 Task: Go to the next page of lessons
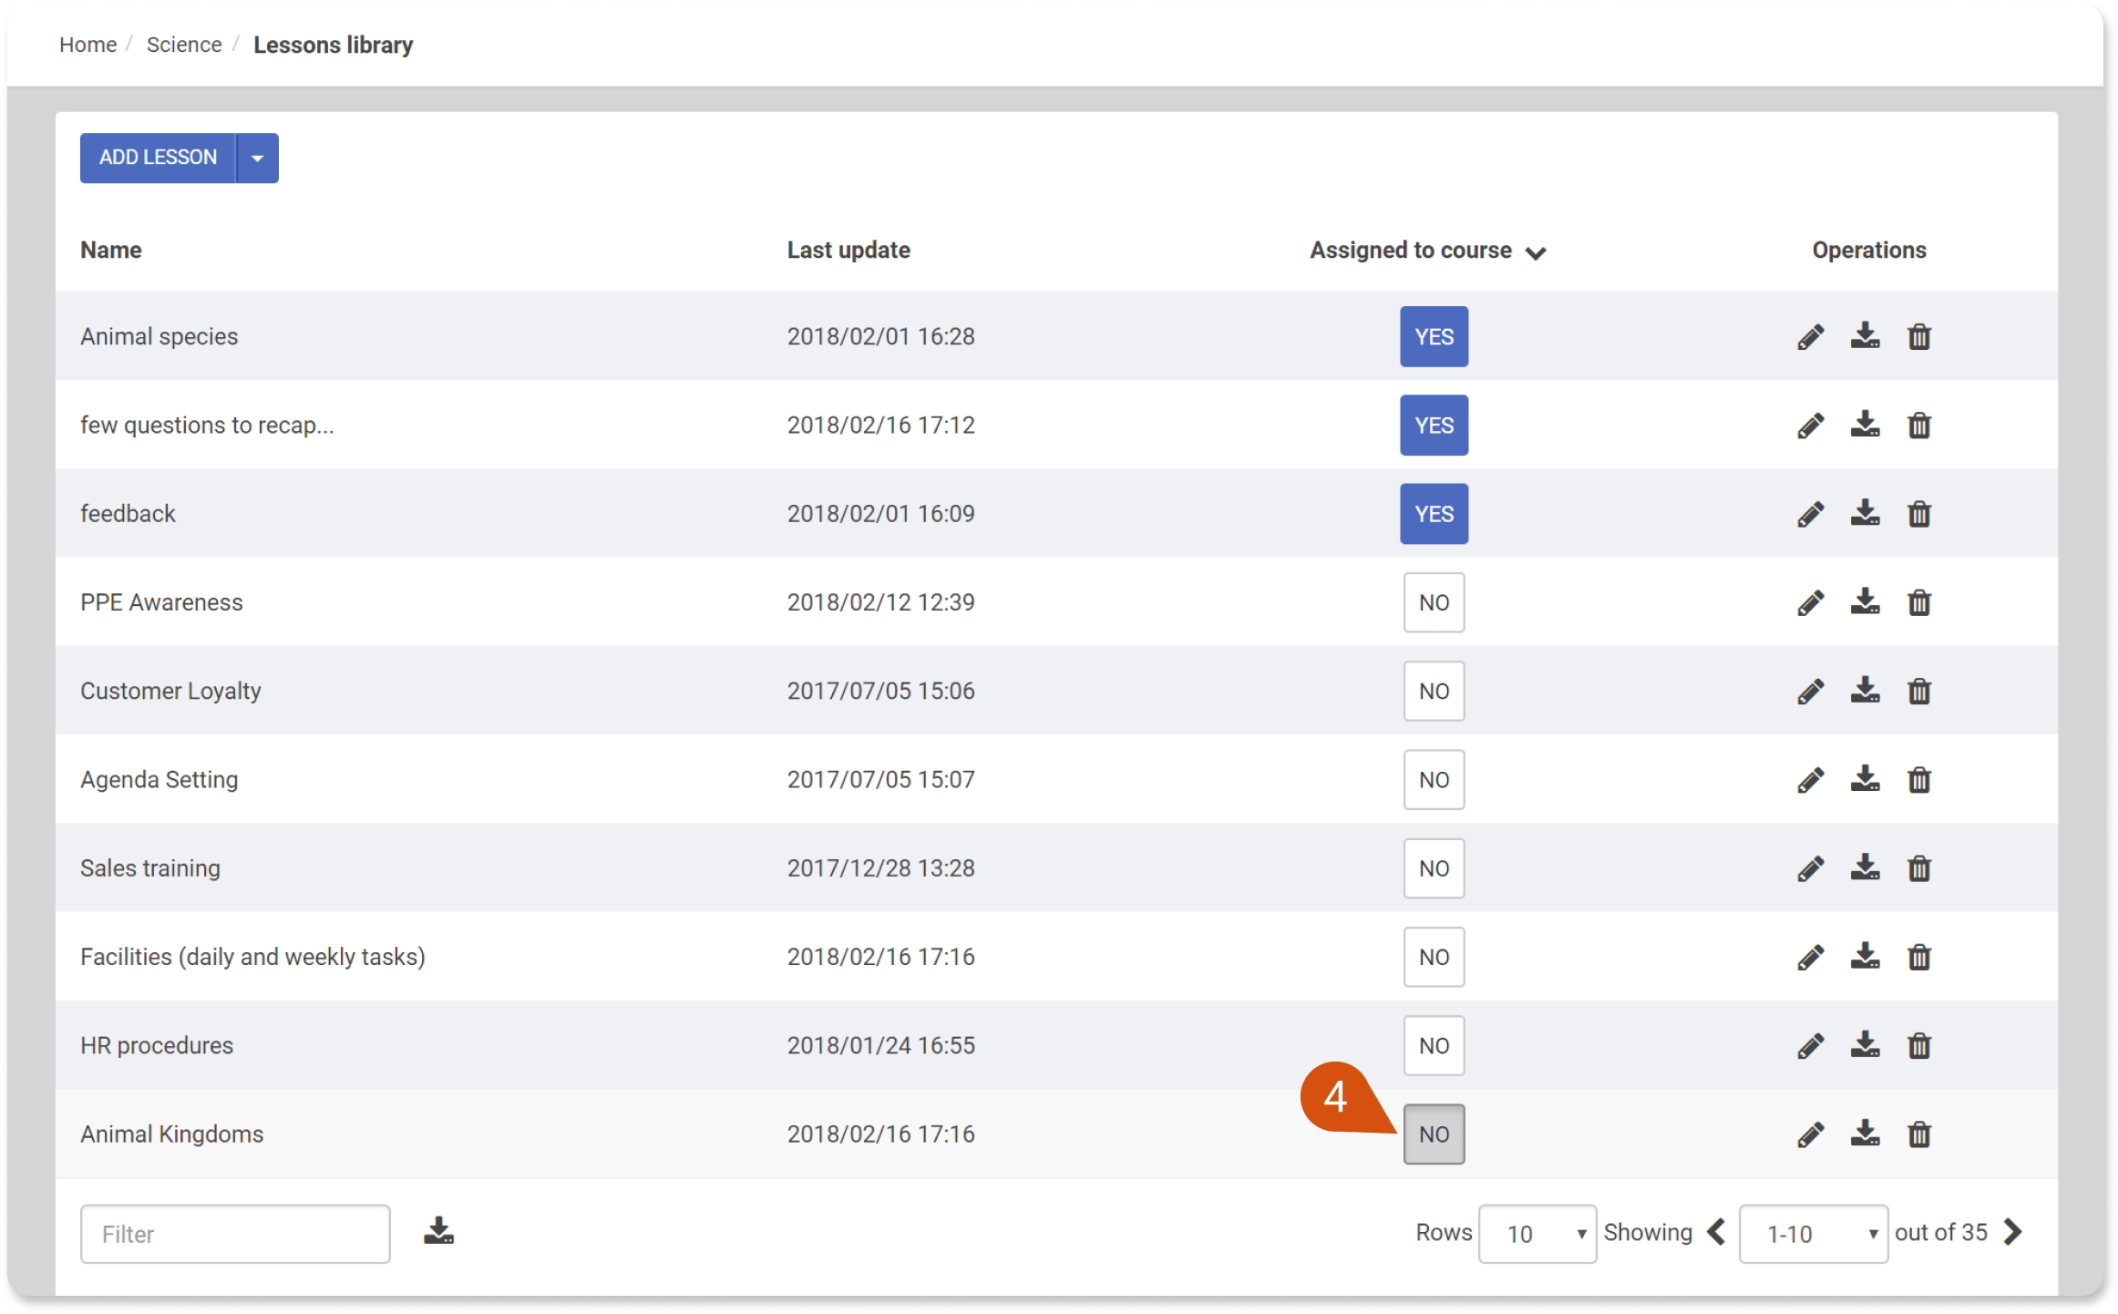[x=2013, y=1232]
